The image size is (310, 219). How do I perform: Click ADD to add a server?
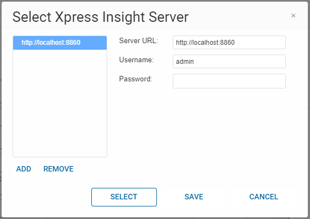coord(24,169)
